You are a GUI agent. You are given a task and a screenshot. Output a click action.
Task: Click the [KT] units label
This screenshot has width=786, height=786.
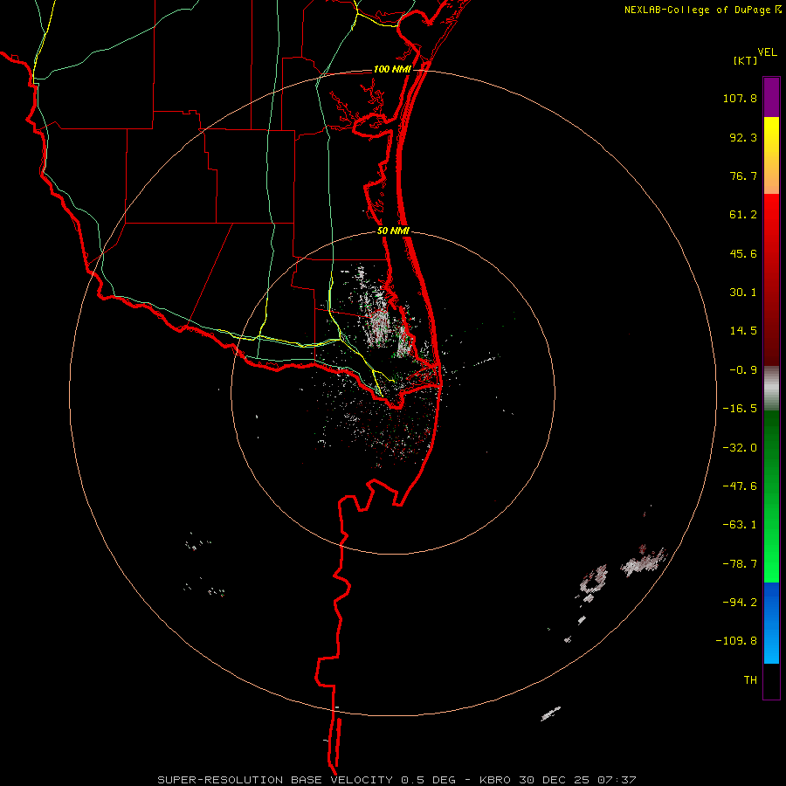(x=746, y=60)
